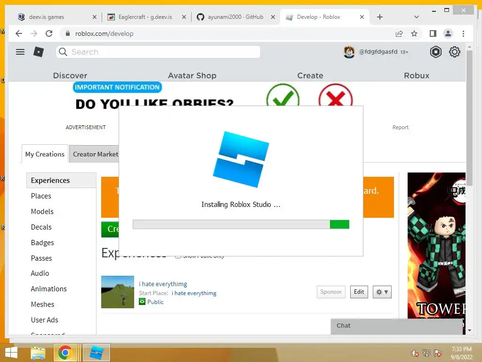The height and width of the screenshot is (362, 482).
Task: Select Passes in the sidebar
Action: pyautogui.click(x=41, y=258)
